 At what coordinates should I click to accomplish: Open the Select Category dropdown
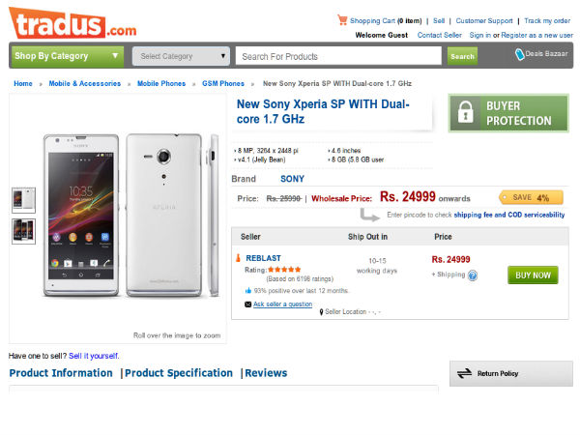point(181,56)
